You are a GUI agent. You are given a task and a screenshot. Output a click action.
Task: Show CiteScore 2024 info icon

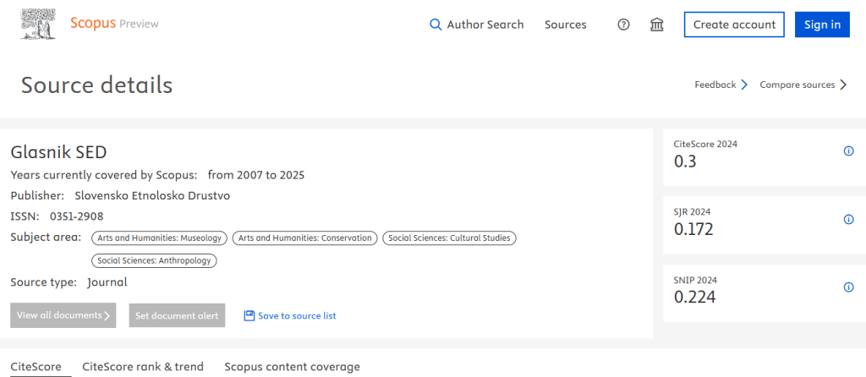click(848, 151)
